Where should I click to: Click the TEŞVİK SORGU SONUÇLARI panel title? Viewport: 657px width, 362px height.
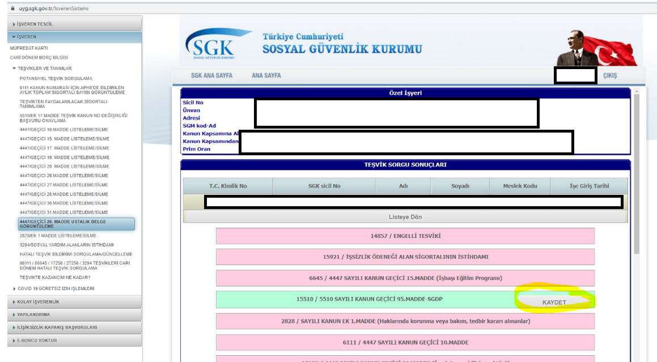click(x=405, y=165)
